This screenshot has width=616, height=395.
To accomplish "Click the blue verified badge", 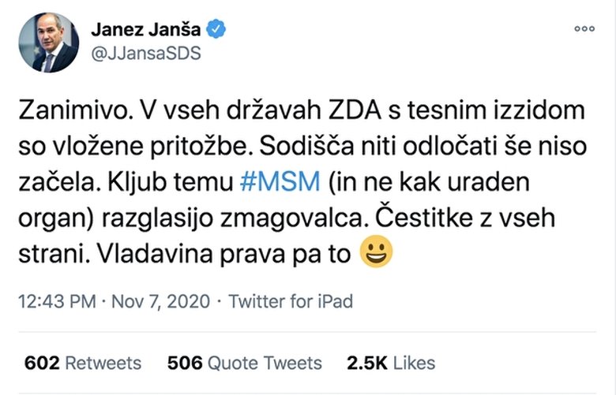I will click(216, 29).
